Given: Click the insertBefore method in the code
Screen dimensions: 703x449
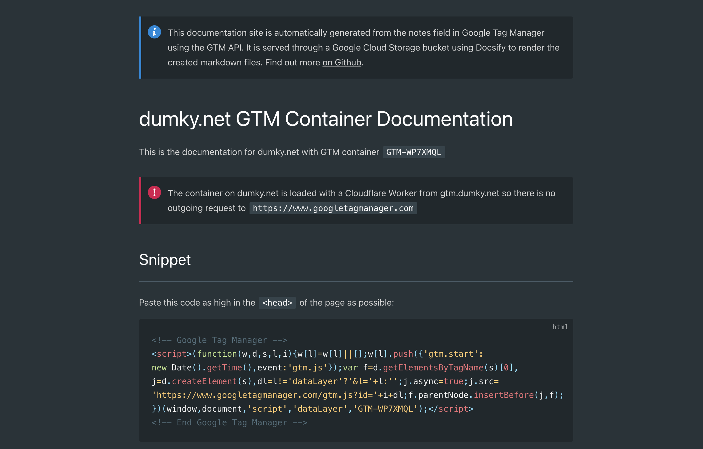Looking at the screenshot, I should (x=503, y=395).
